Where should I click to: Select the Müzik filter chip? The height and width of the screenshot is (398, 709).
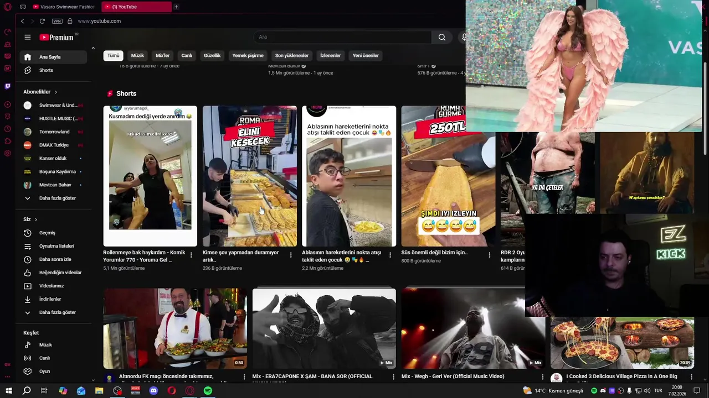tap(137, 55)
